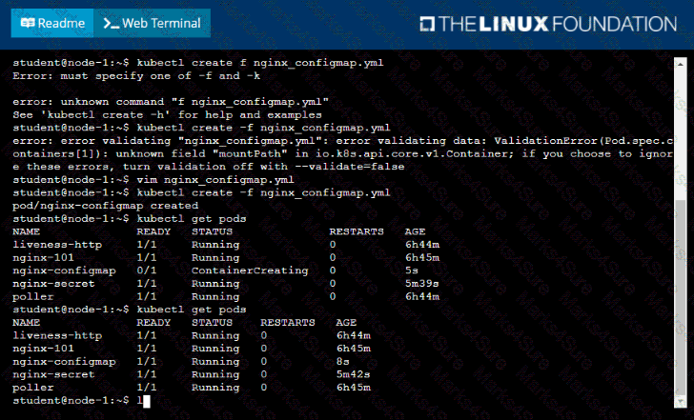Image resolution: width=694 pixels, height=420 pixels.
Task: Click the RESTARTS header of the second table
Action: [x=287, y=322]
